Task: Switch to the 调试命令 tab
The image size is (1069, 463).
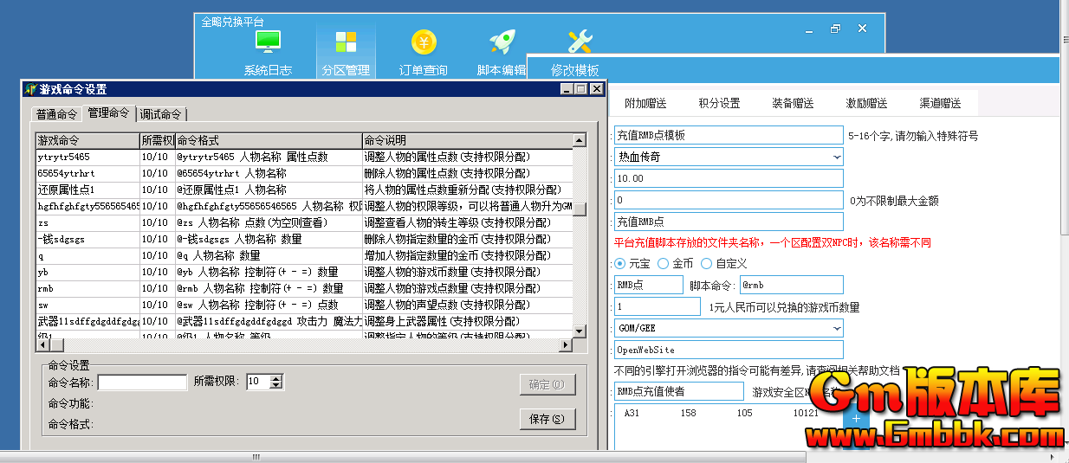Action: click(x=161, y=114)
